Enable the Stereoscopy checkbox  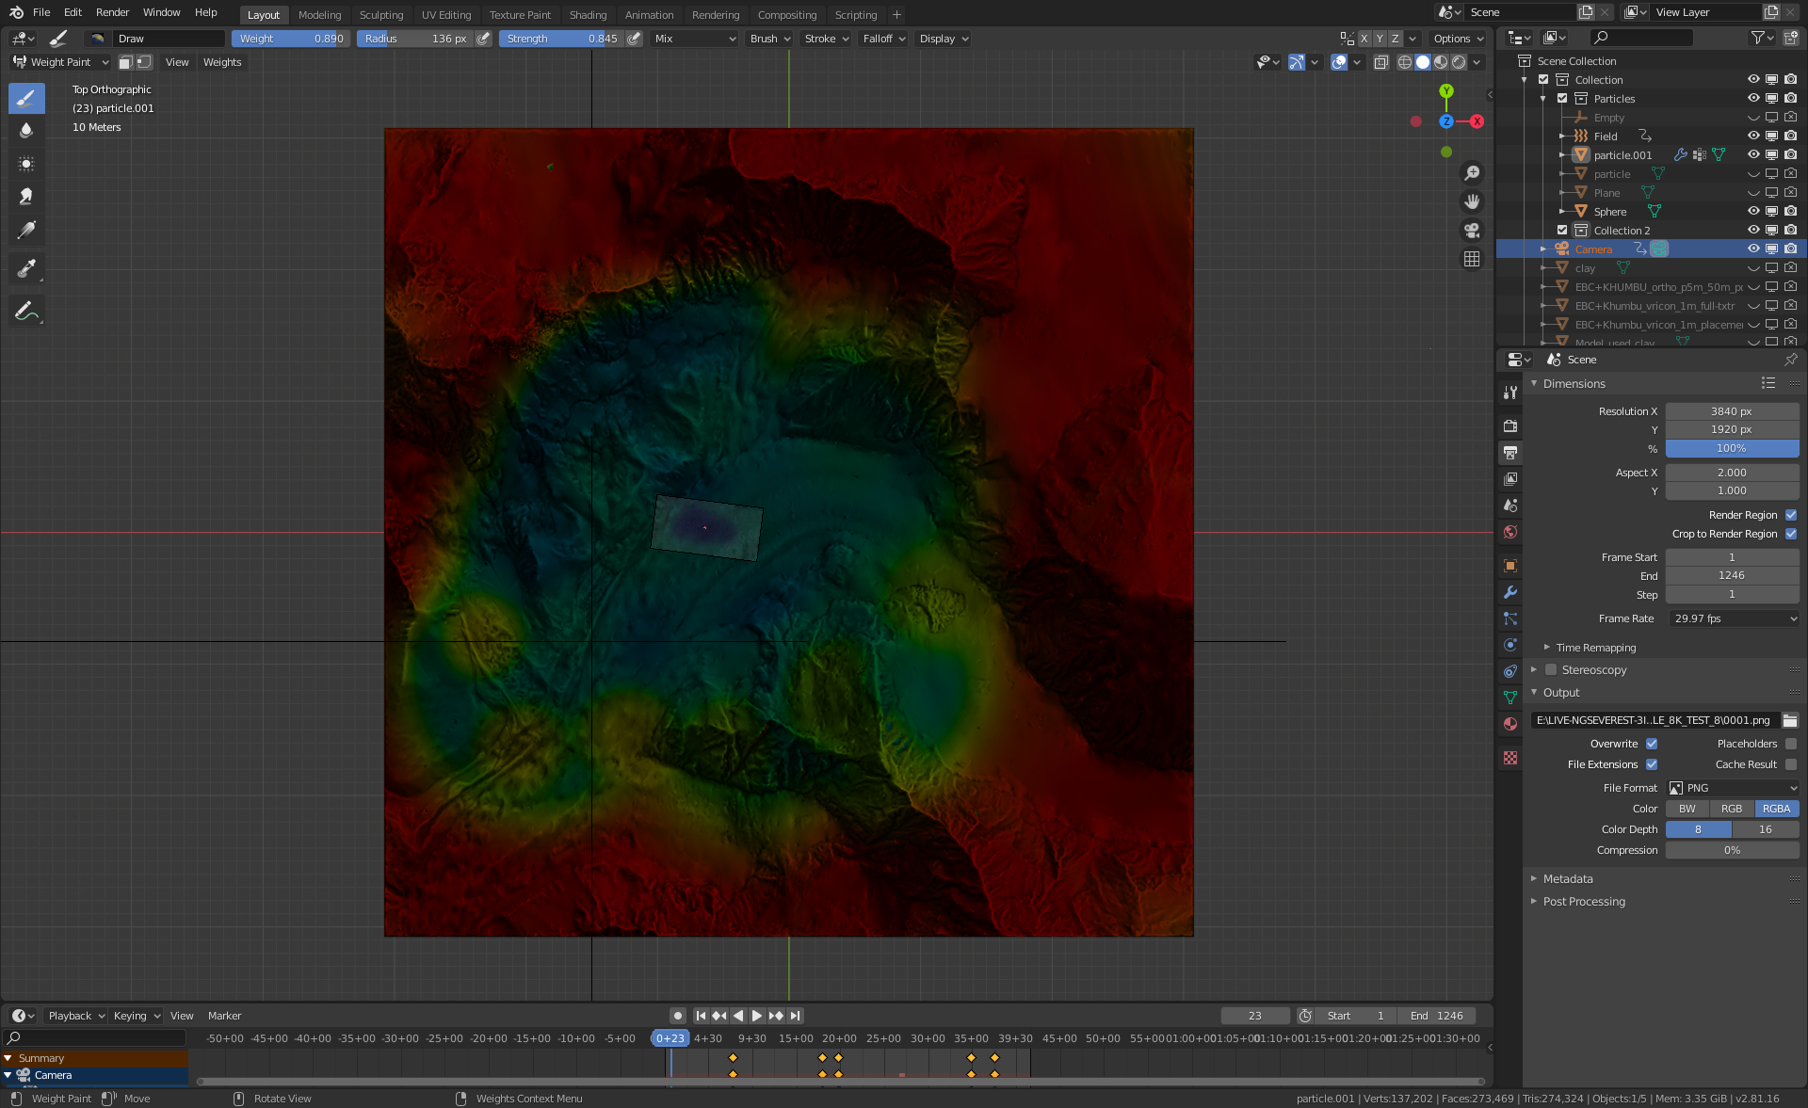(x=1551, y=669)
